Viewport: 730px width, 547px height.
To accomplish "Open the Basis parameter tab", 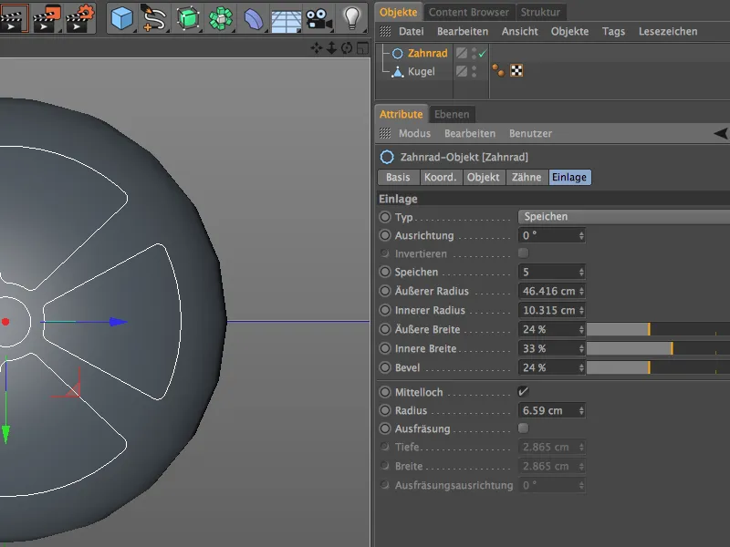I will [398, 177].
